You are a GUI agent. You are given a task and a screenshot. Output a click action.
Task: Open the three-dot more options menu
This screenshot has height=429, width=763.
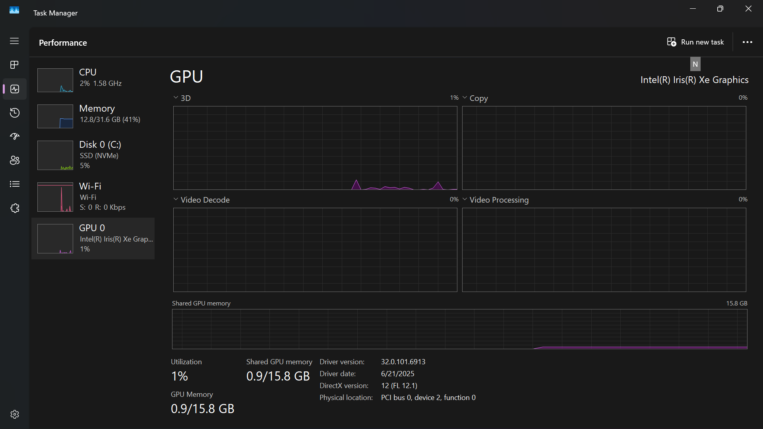click(747, 42)
